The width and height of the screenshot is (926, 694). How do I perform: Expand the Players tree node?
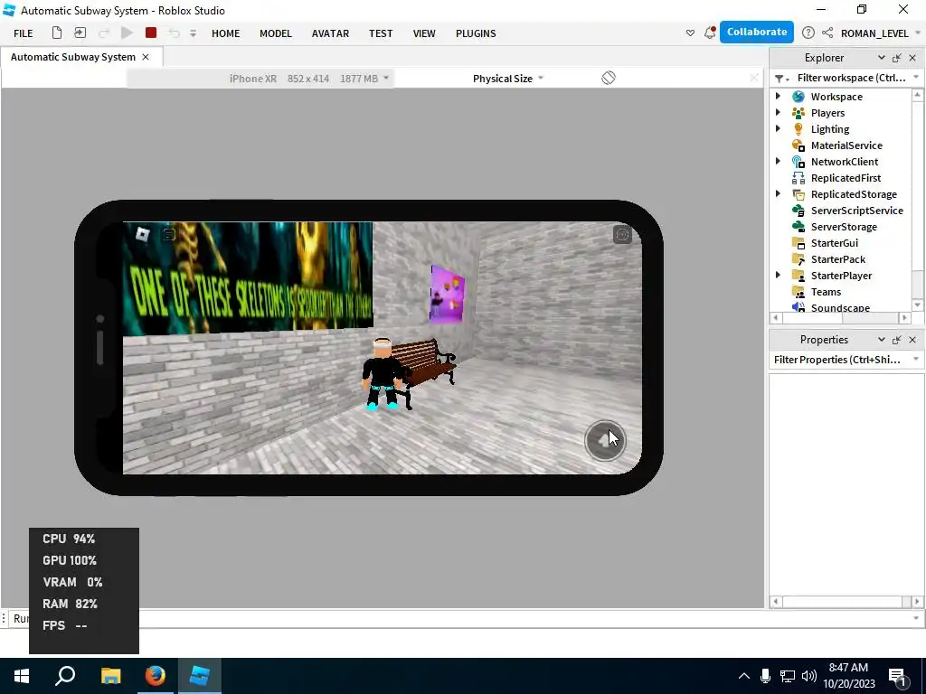point(778,112)
